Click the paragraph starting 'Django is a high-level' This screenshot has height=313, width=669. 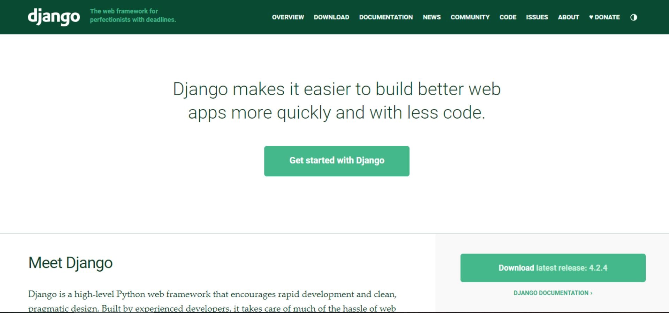pos(212,301)
